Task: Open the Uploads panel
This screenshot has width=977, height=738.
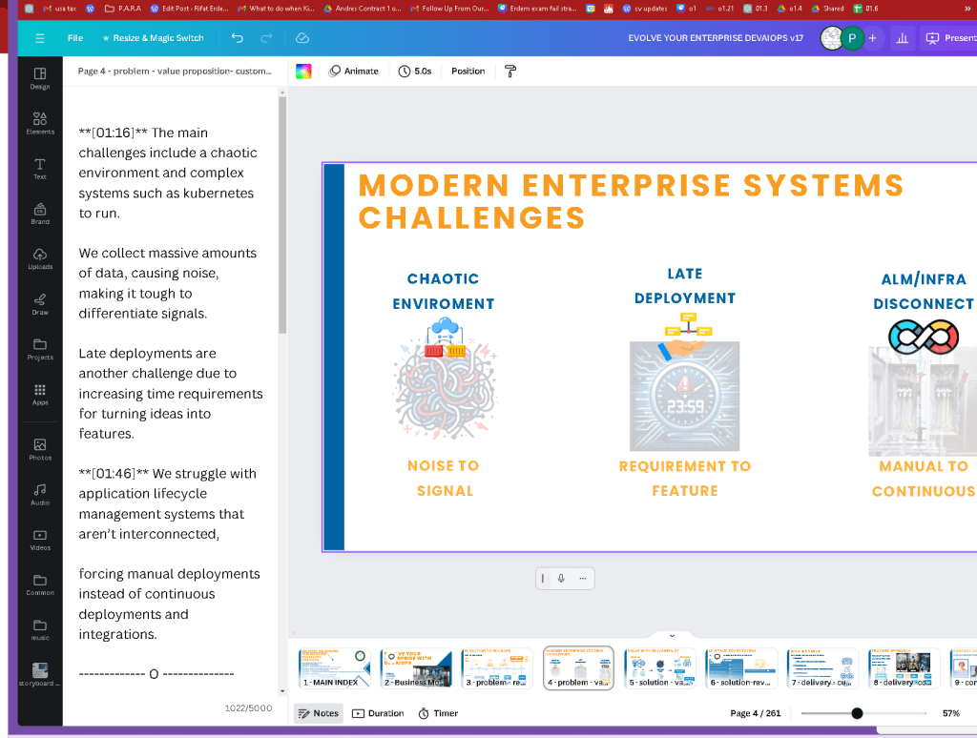Action: click(x=40, y=258)
